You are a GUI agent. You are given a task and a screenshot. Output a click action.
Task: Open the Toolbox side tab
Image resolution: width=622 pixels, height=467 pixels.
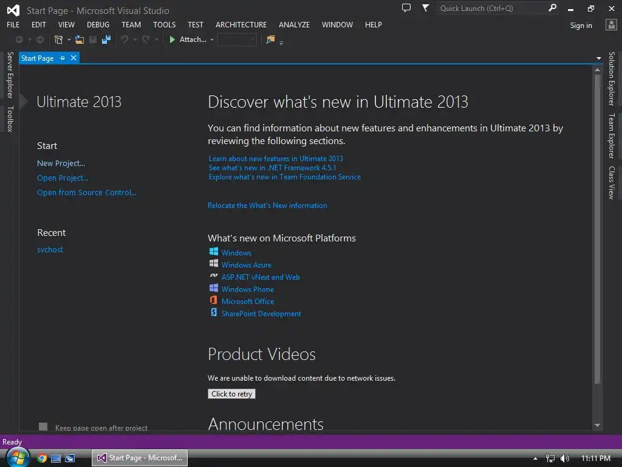point(10,119)
